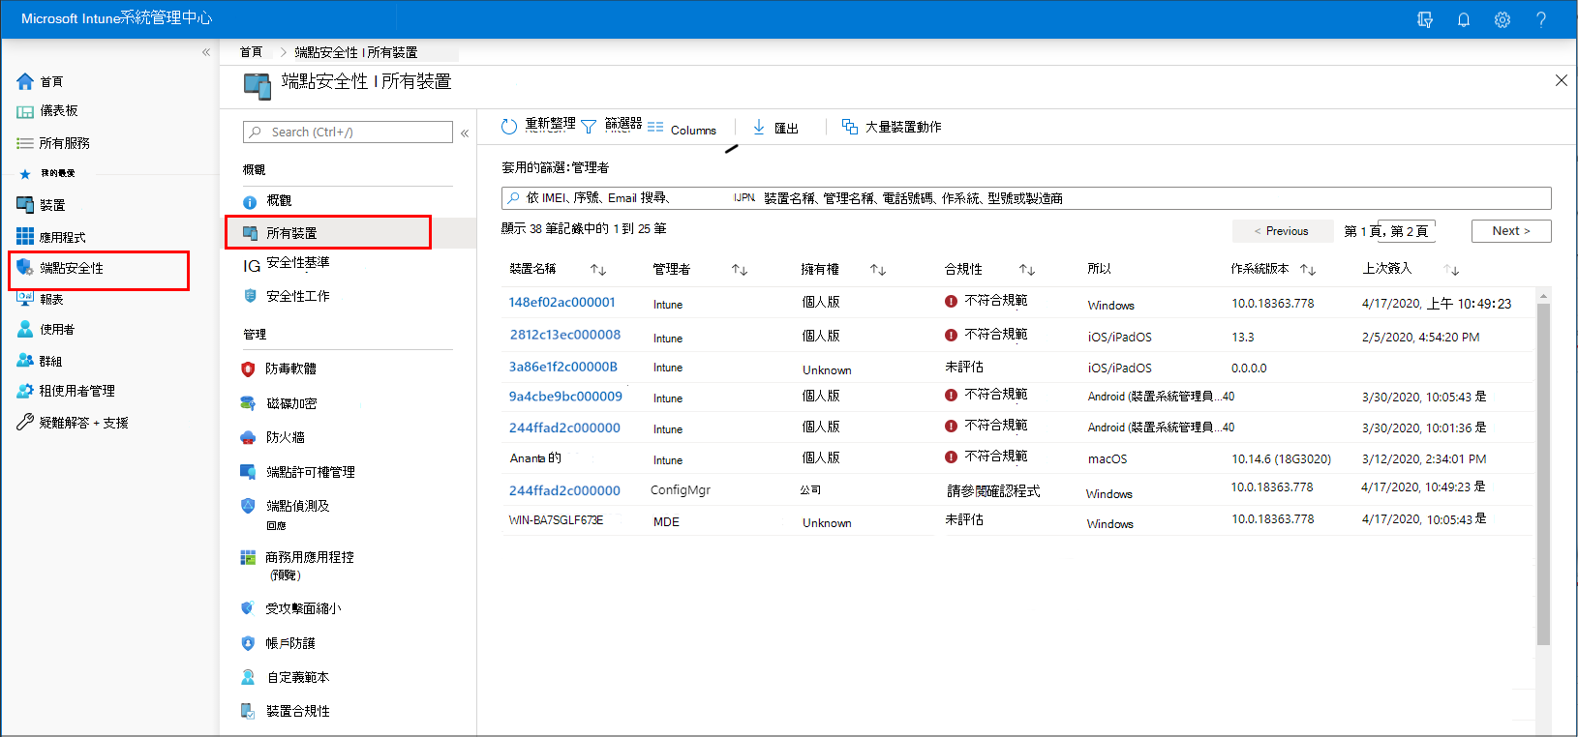This screenshot has height=737, width=1578.
Task: Click the MDE cell in WIN-BA7SGLF673E row
Action: tap(666, 522)
